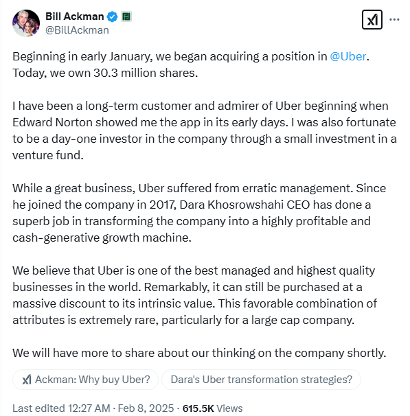Click the Feb 8, 2025 date
Screen dimensions: 410x416
[146, 408]
